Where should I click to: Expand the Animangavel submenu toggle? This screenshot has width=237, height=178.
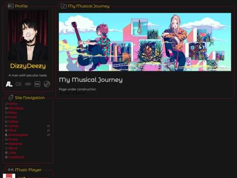click(x=48, y=135)
